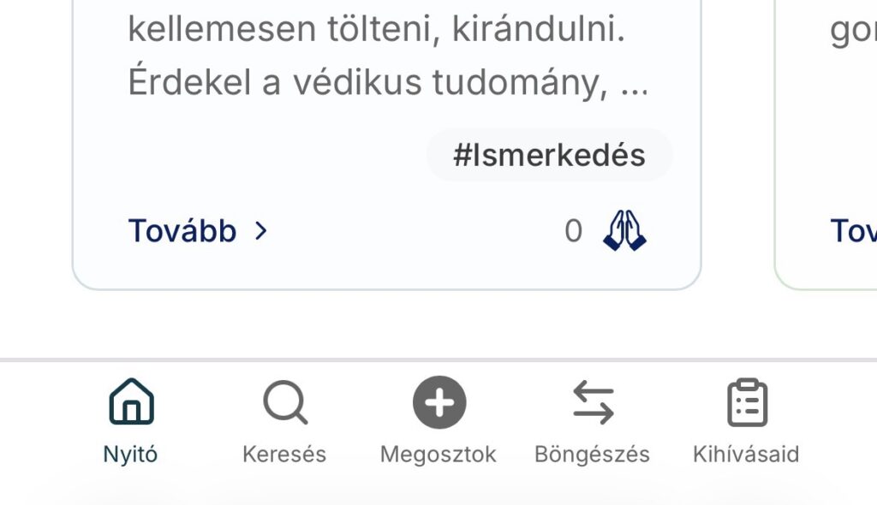This screenshot has height=505, width=877.
Task: Click the 'kellemesen tölteni, kirándulni' text line
Action: coord(376,31)
